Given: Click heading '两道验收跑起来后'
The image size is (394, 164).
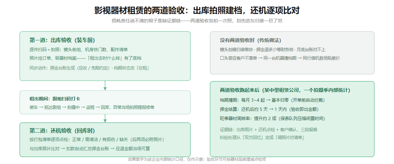Looking at the screenshot, I should (x=285, y=90).
